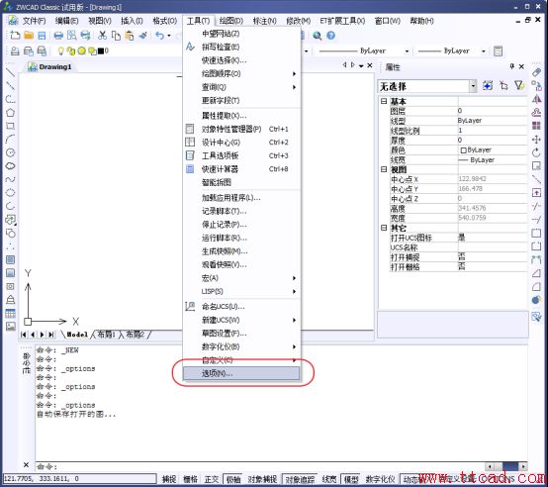Viewport: 548px width, 487px height.
Task: Click the Open folder icon
Action: 29,36
